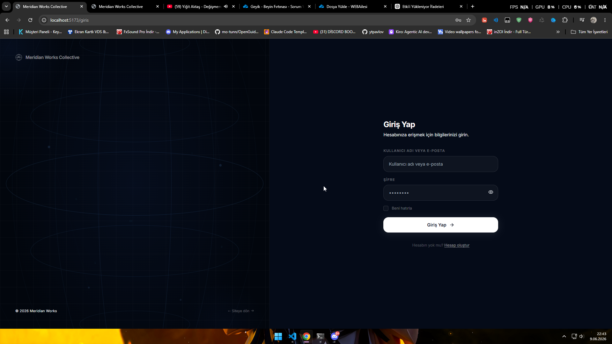Open the Kiro: Agentic AI bookmark
The height and width of the screenshot is (344, 612).
410,32
